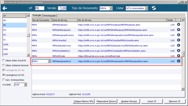The width and height of the screenshot is (188, 106).
Task: Click the UF list scrollbar thumb
Action: point(28,35)
